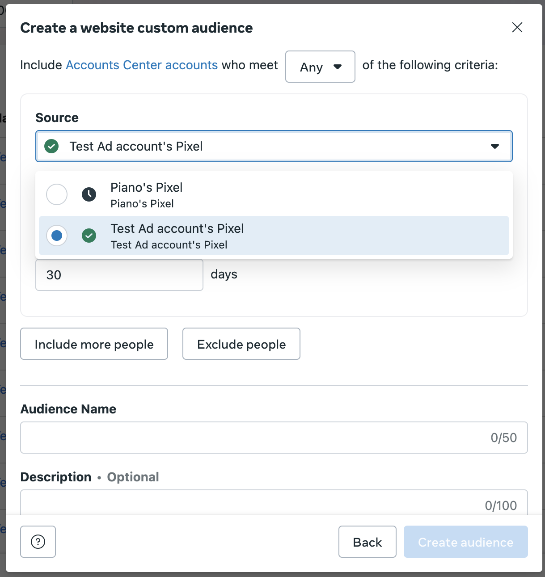Click the retention days field showing 30
The image size is (545, 577).
click(x=119, y=275)
